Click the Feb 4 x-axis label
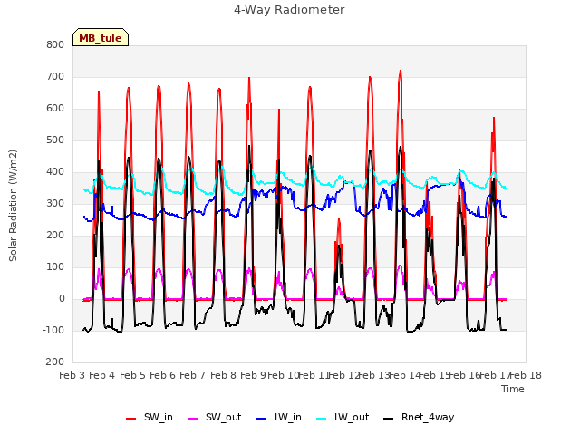 [x=102, y=375]
